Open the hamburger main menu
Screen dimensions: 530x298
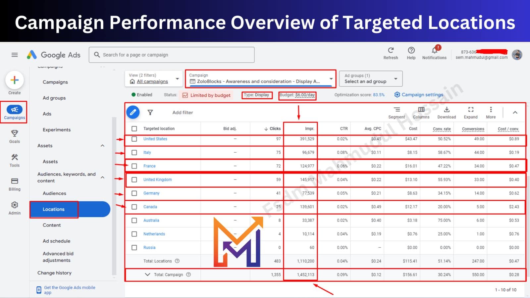[15, 55]
